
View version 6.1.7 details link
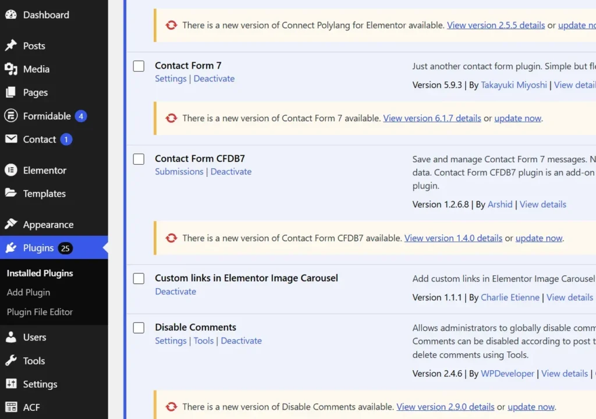[x=432, y=118]
